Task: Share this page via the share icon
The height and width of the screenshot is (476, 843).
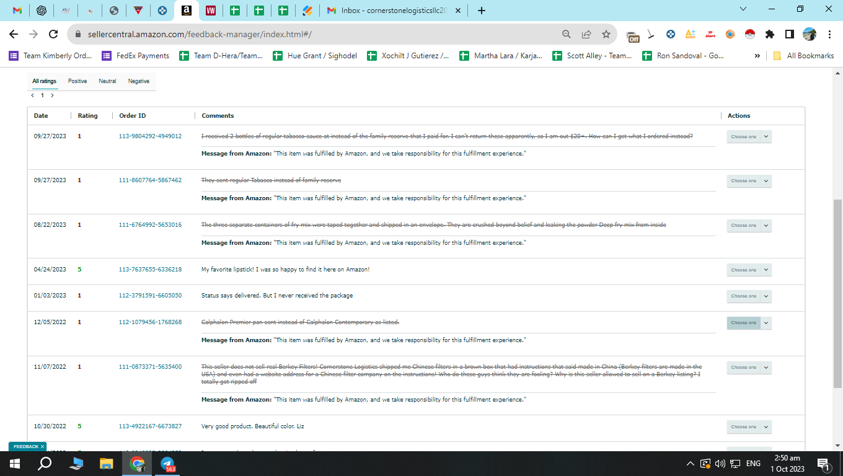Action: point(586,34)
